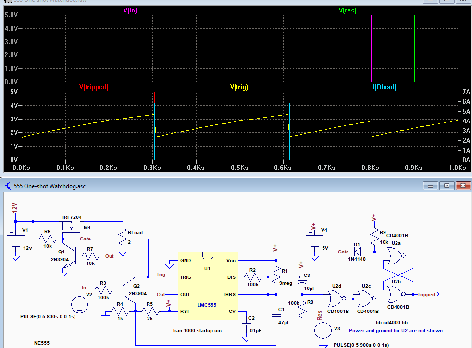472x348 pixels.
Task: Select the U2b NOR gate
Action: click(x=396, y=294)
